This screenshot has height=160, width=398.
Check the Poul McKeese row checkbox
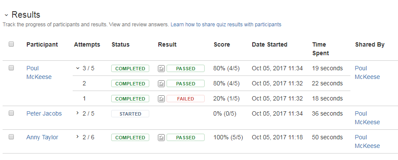[11, 68]
